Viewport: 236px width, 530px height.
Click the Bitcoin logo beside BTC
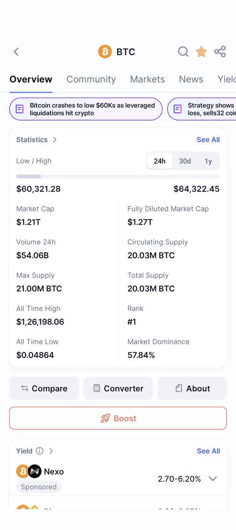coord(105,52)
